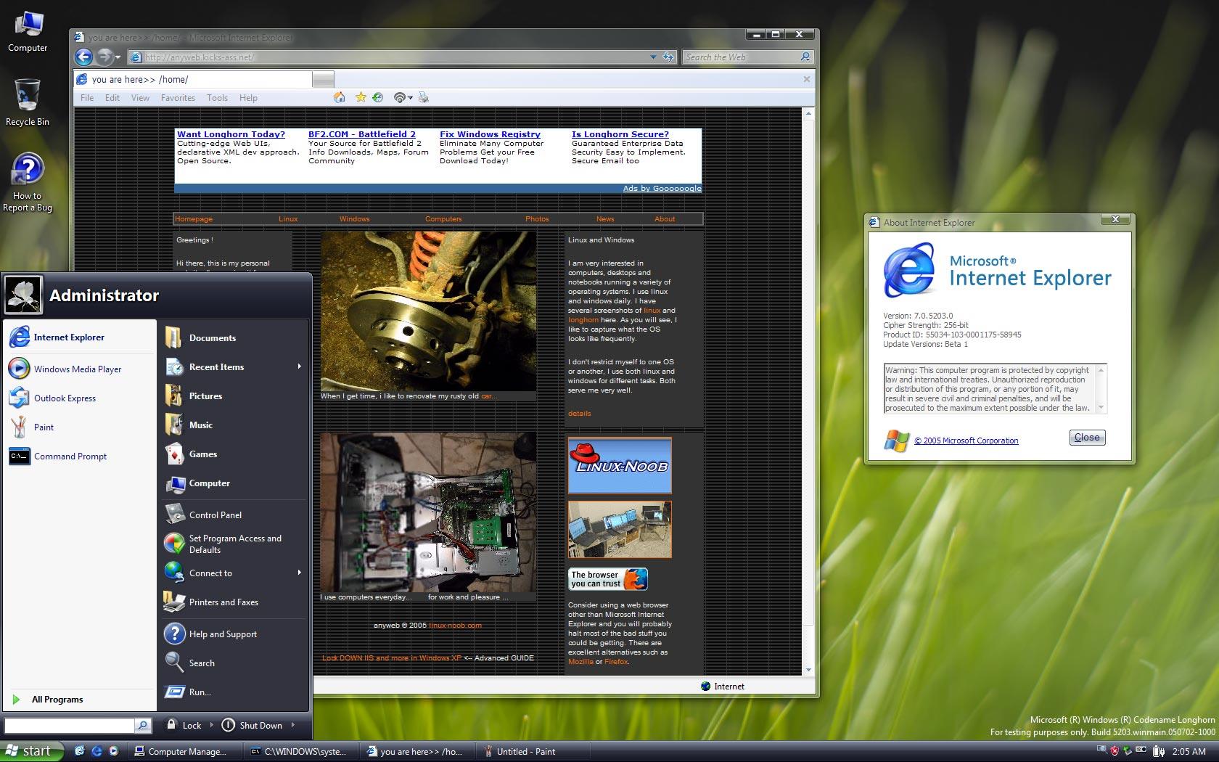This screenshot has width=1219, height=762.
Task: Expand the Connect to submenu arrow
Action: [299, 573]
